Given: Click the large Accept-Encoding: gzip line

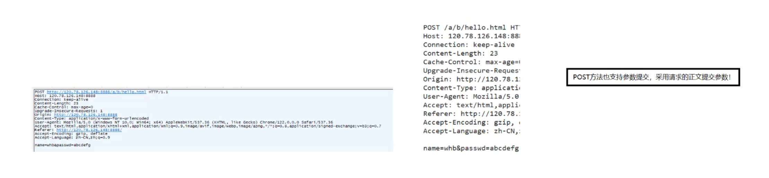Looking at the screenshot, I should click(471, 122).
